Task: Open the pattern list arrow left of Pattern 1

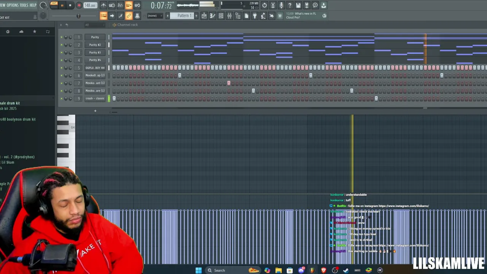Action: pos(167,16)
